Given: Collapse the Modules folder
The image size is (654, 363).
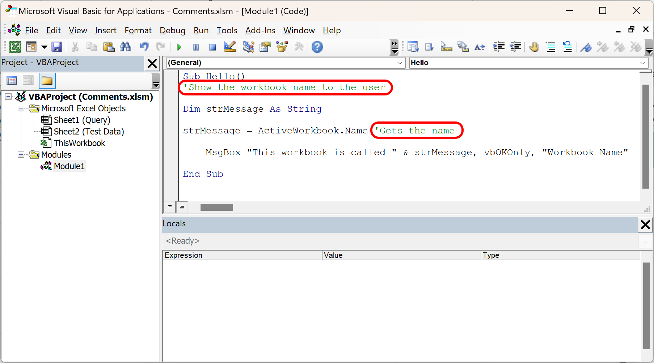Looking at the screenshot, I should click(21, 154).
